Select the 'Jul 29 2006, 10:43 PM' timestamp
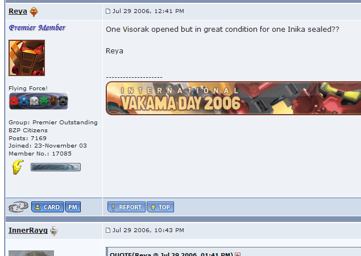This screenshot has height=256, width=361. [x=148, y=230]
